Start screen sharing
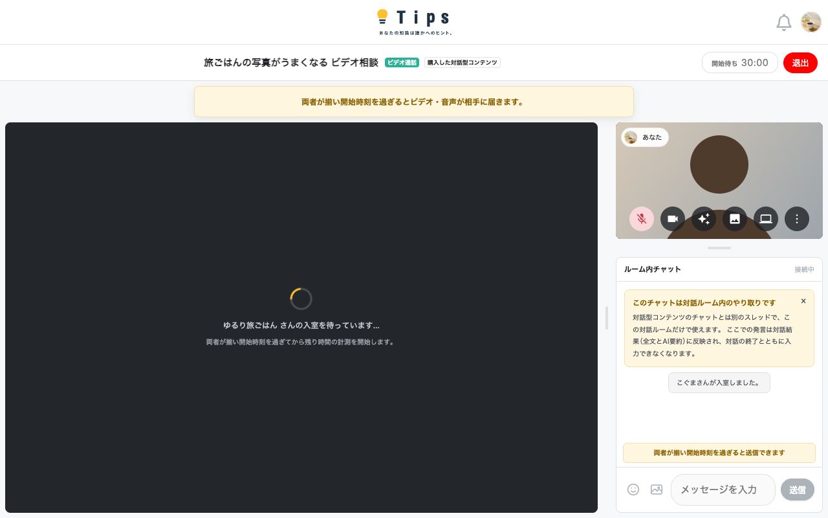 coord(766,219)
